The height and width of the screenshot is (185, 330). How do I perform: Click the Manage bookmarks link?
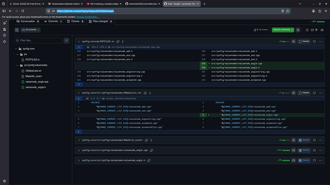pyautogui.click(x=88, y=17)
